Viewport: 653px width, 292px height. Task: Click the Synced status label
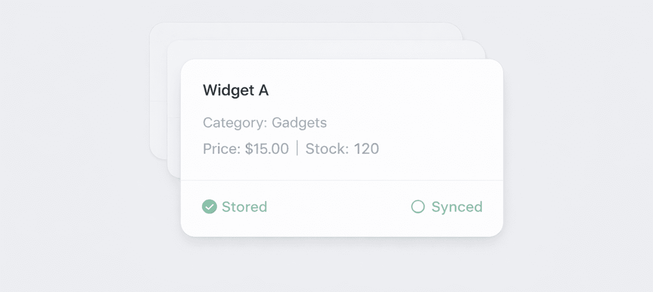click(457, 207)
